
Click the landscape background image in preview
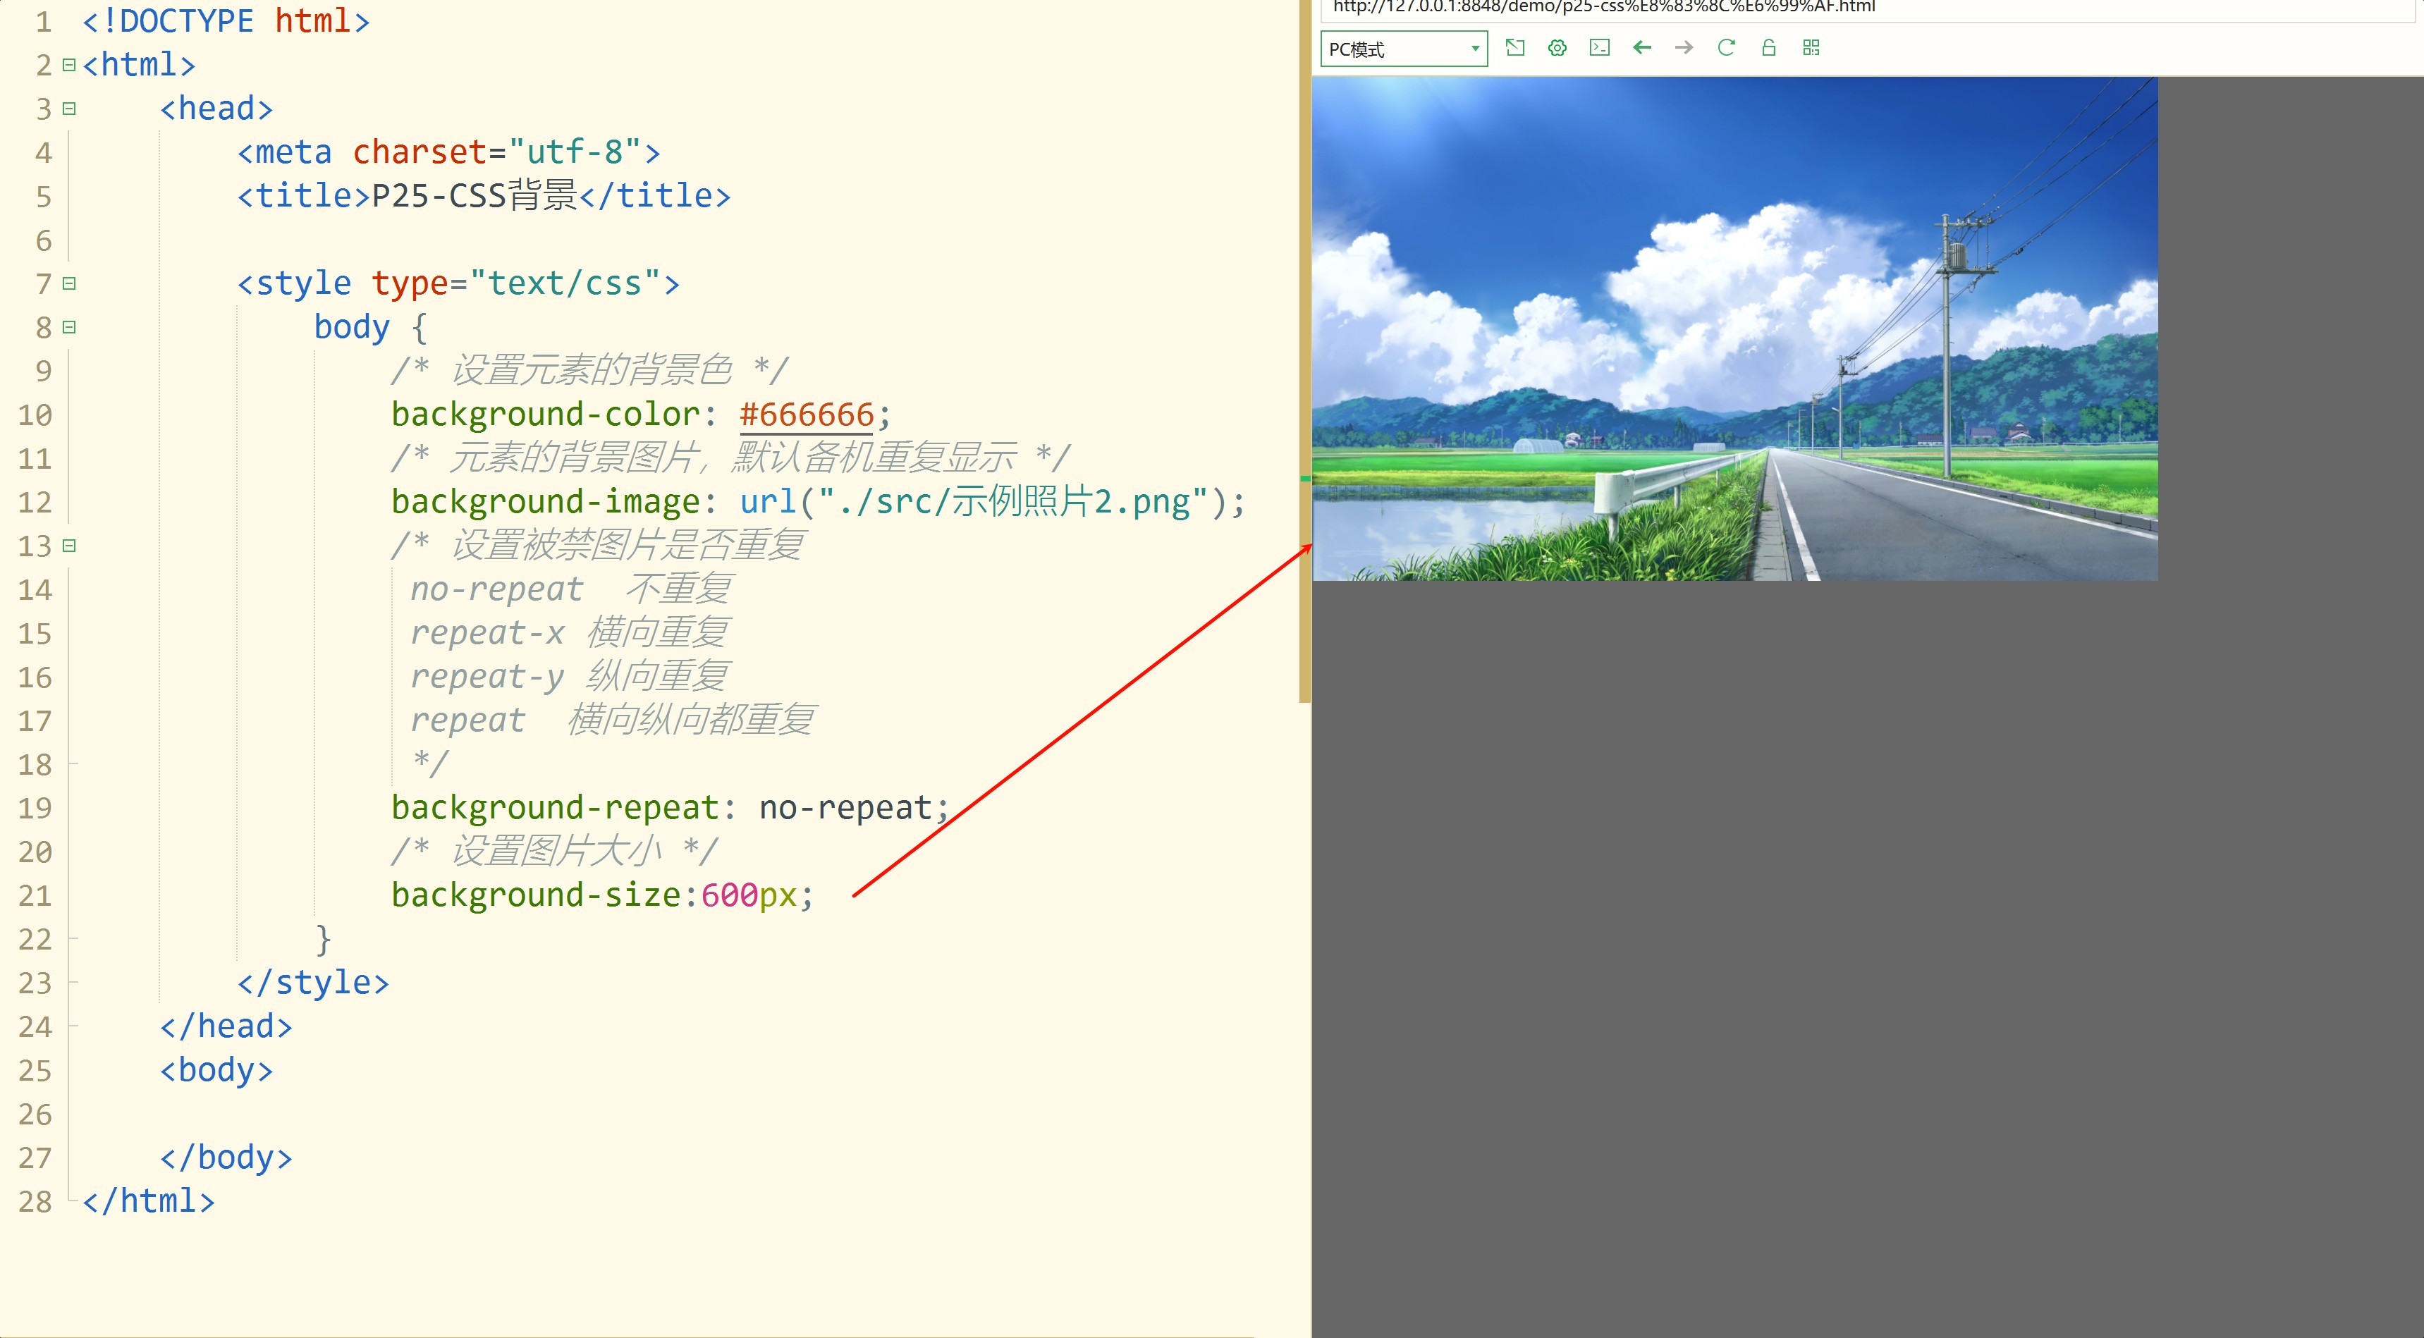click(1734, 329)
